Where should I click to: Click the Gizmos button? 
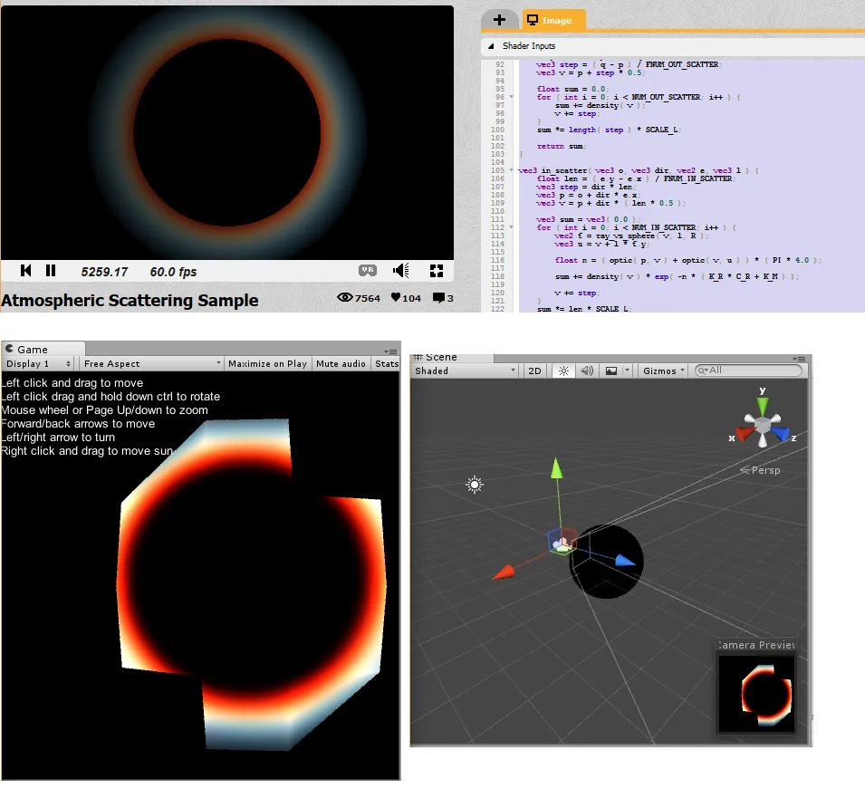663,370
